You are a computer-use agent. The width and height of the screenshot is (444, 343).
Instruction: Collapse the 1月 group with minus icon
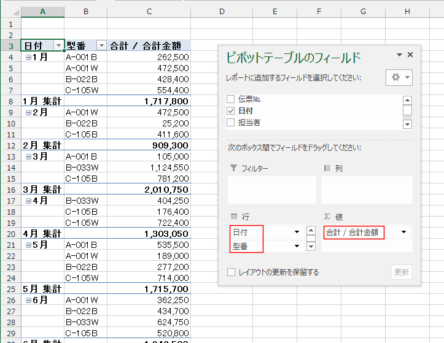tap(29, 57)
